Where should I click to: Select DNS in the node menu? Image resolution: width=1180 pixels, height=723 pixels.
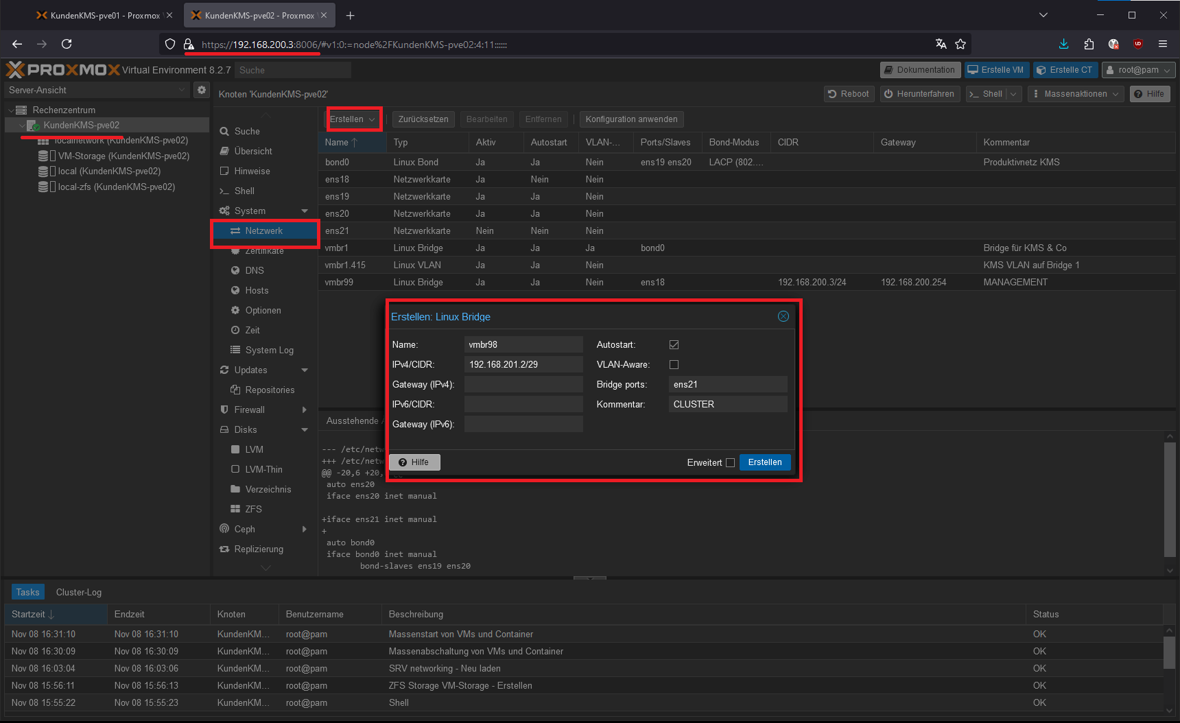255,270
